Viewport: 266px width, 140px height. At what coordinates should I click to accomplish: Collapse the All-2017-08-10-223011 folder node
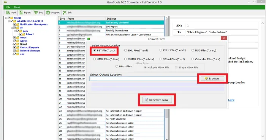pos(9,21)
